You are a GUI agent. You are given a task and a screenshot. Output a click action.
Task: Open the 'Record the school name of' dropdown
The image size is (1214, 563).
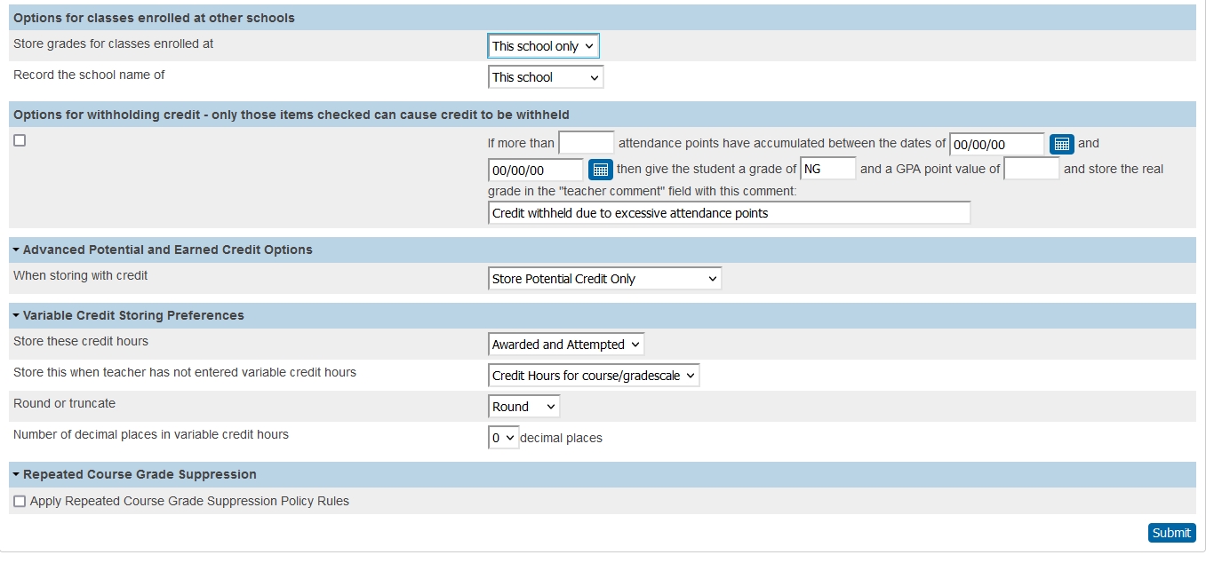pos(546,77)
